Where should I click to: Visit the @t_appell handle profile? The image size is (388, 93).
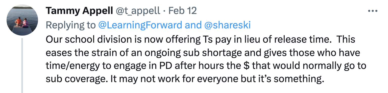(138, 11)
